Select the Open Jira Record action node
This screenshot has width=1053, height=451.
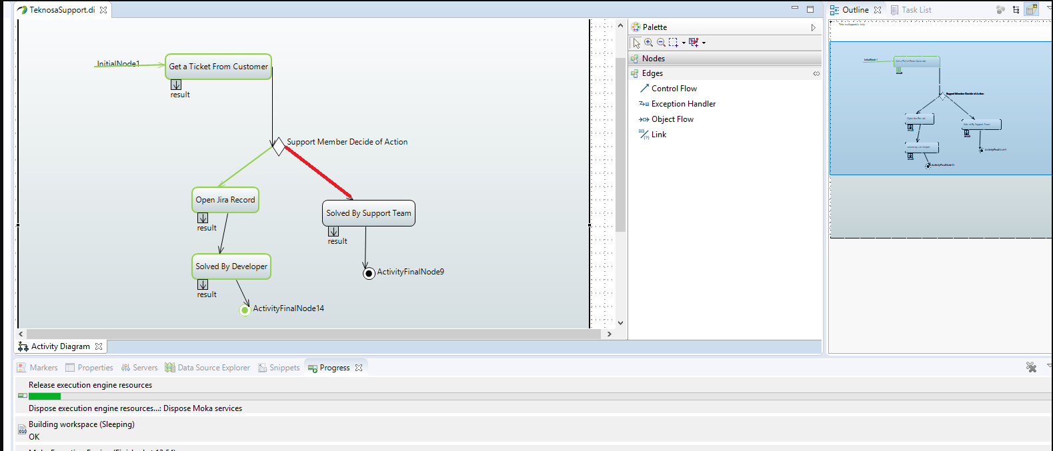[225, 200]
